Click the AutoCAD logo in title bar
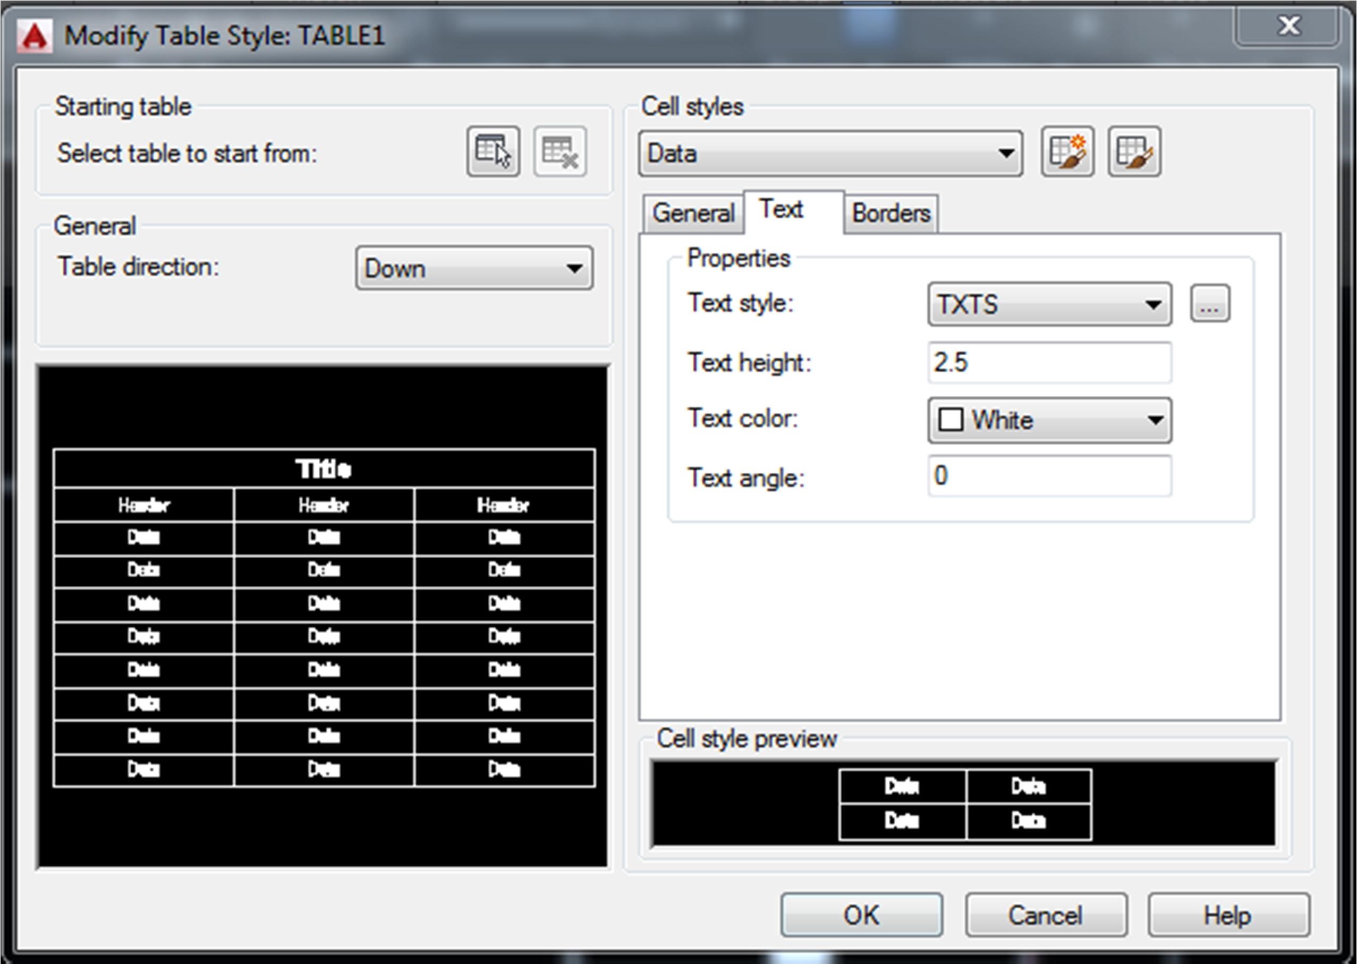Viewport: 1357px width, 964px height. 35,37
